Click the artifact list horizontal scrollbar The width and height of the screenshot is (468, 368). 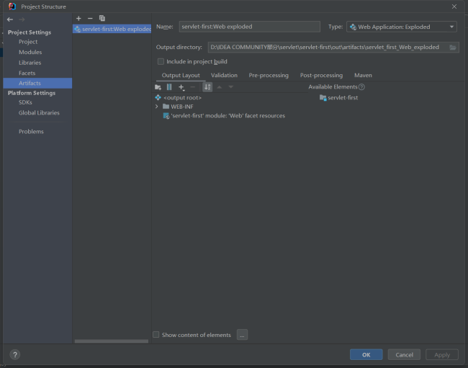coord(112,341)
